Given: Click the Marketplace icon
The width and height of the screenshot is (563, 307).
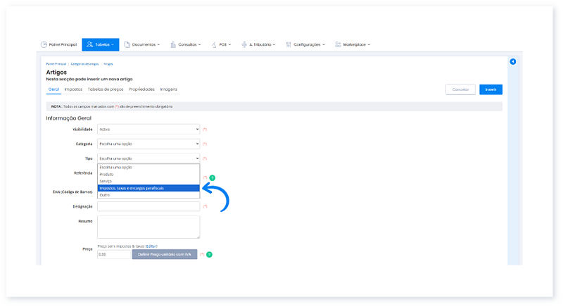Looking at the screenshot, I should 339,44.
